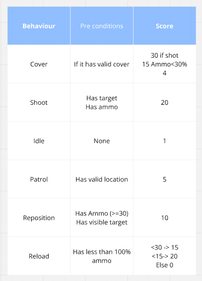Image resolution: width=202 pixels, height=281 pixels.
Task: Select the Pre conditions header cell
Action: 102,26
